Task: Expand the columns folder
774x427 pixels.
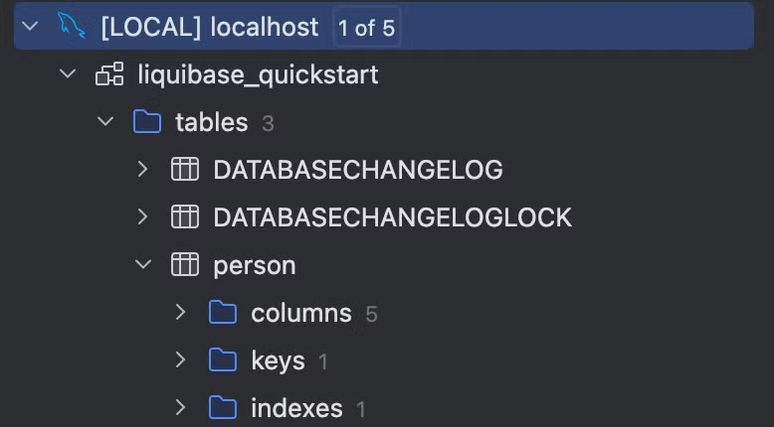Action: [x=180, y=313]
